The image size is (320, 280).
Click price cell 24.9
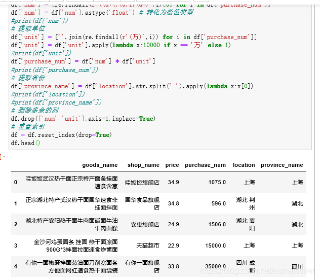click(173, 224)
